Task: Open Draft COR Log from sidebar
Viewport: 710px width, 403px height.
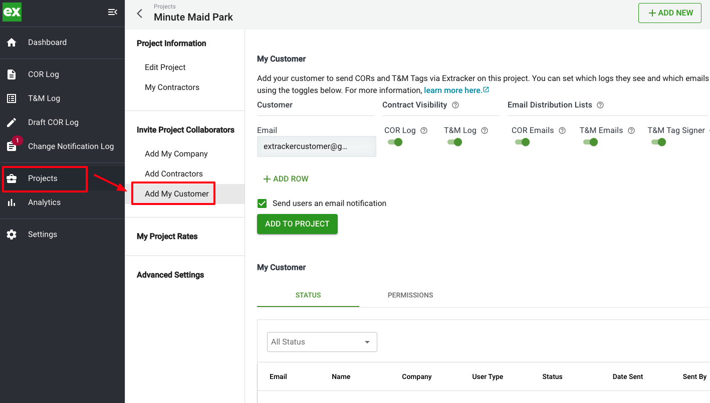Action: (x=53, y=122)
